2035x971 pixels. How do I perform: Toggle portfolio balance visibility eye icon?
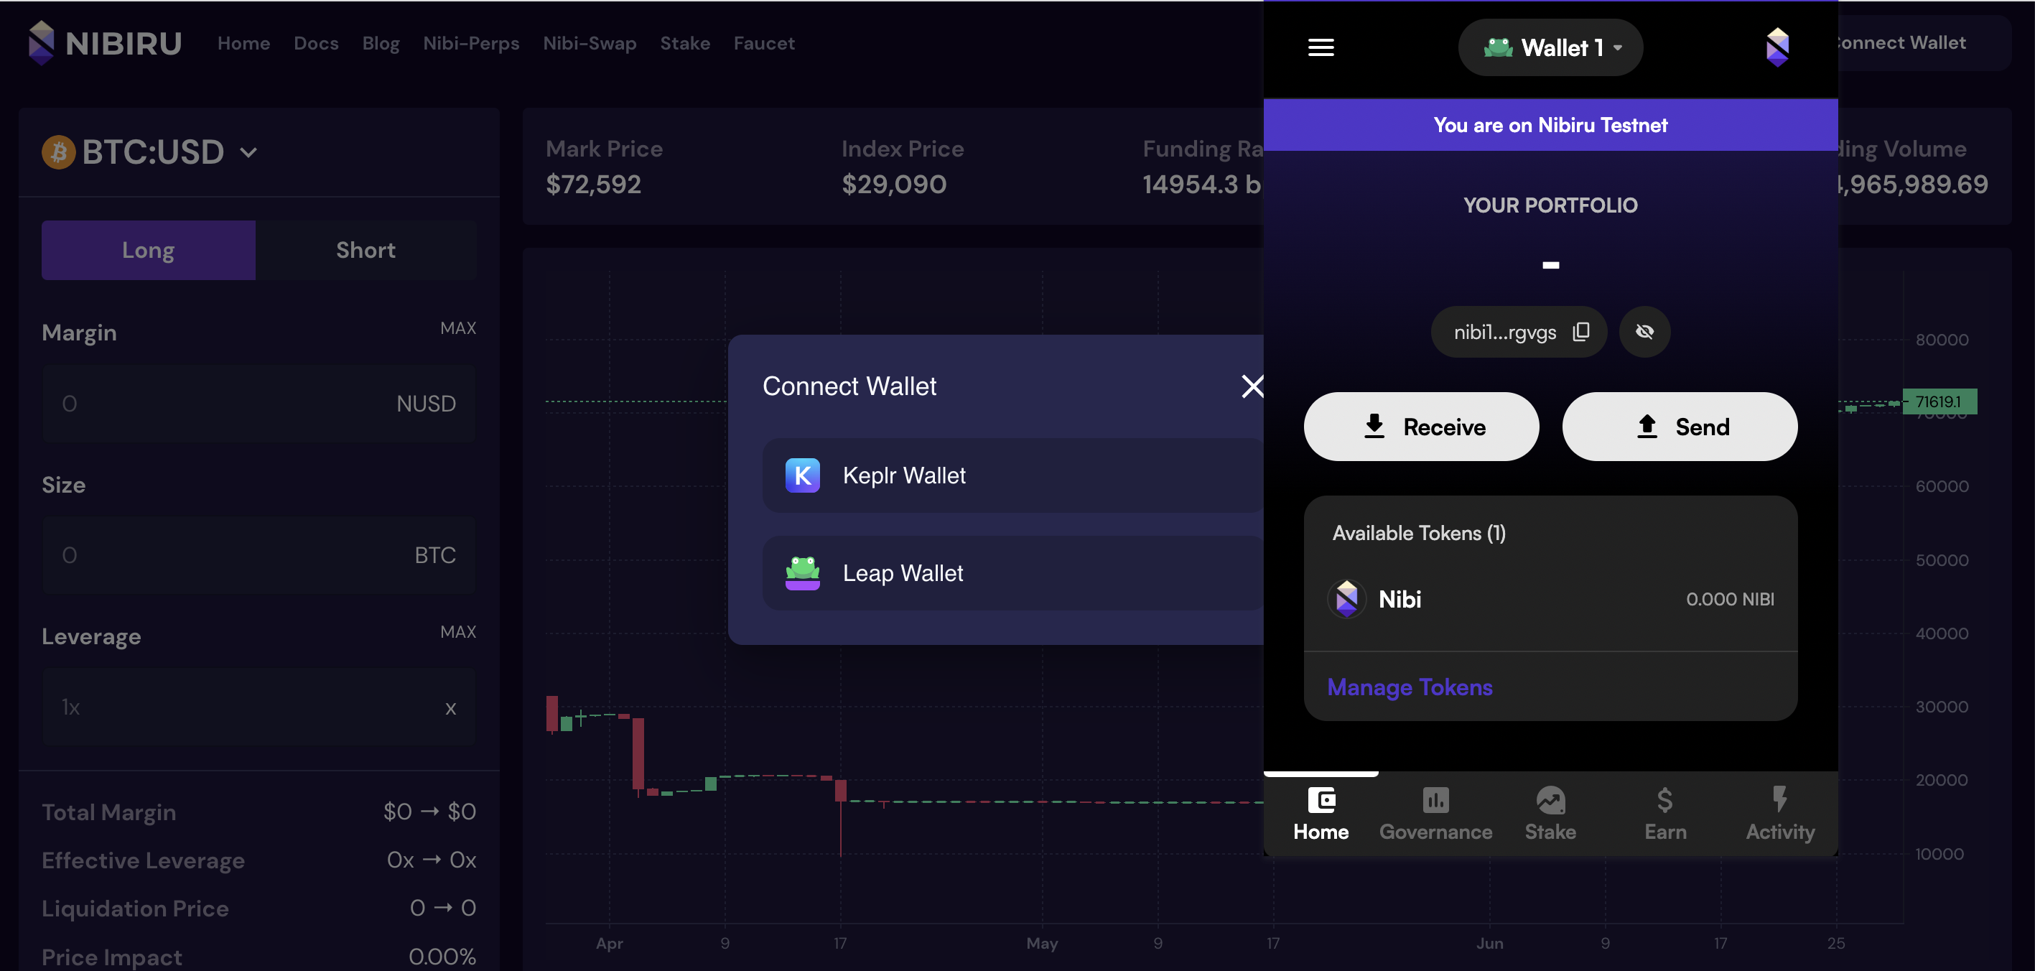[1645, 332]
